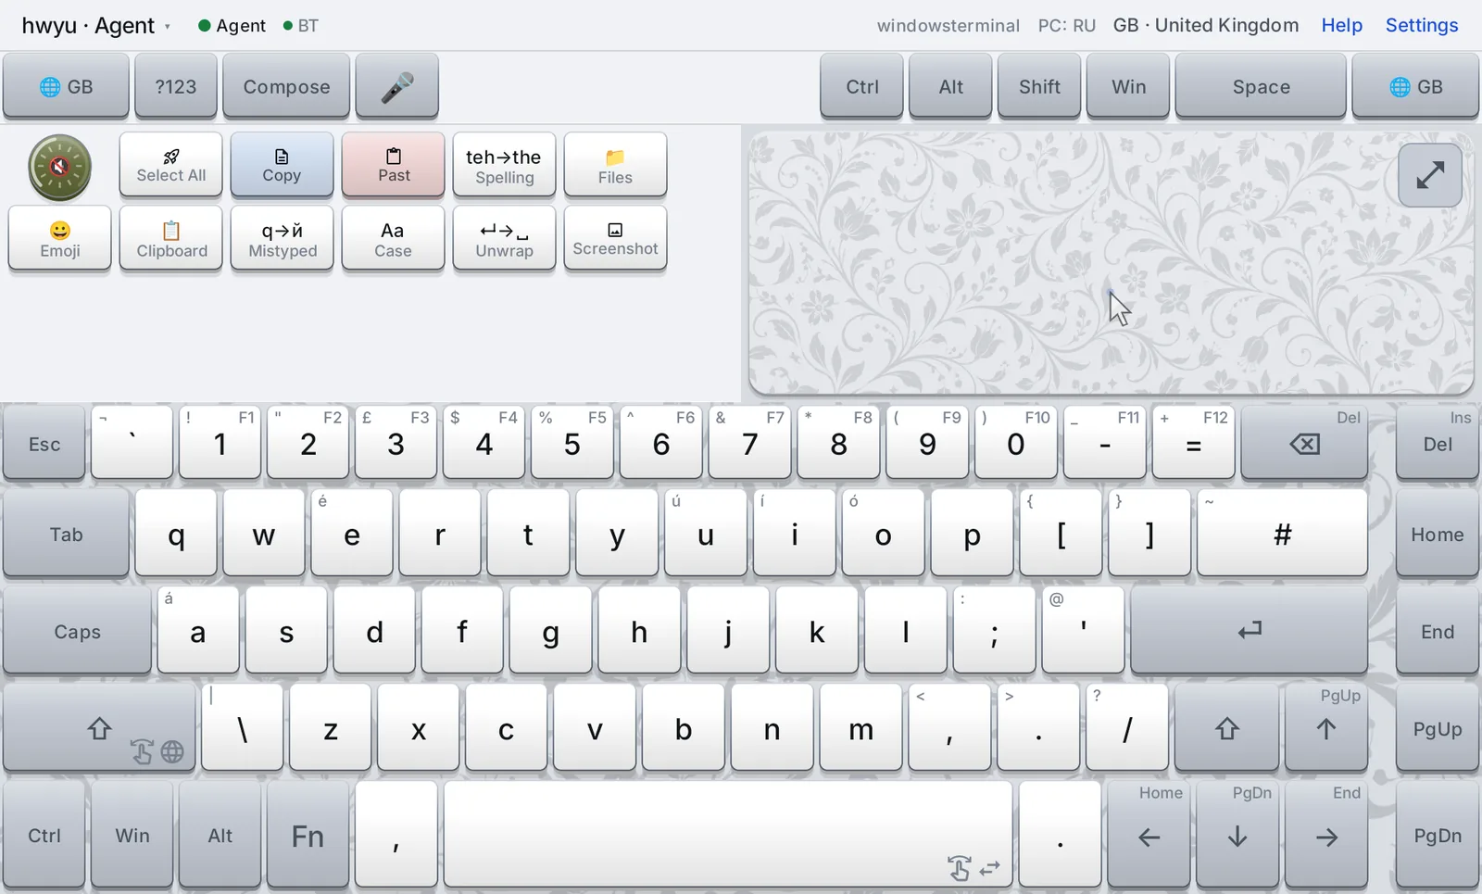Open the hwyu · Agent dropdown
1482x894 pixels.
pyautogui.click(x=95, y=25)
